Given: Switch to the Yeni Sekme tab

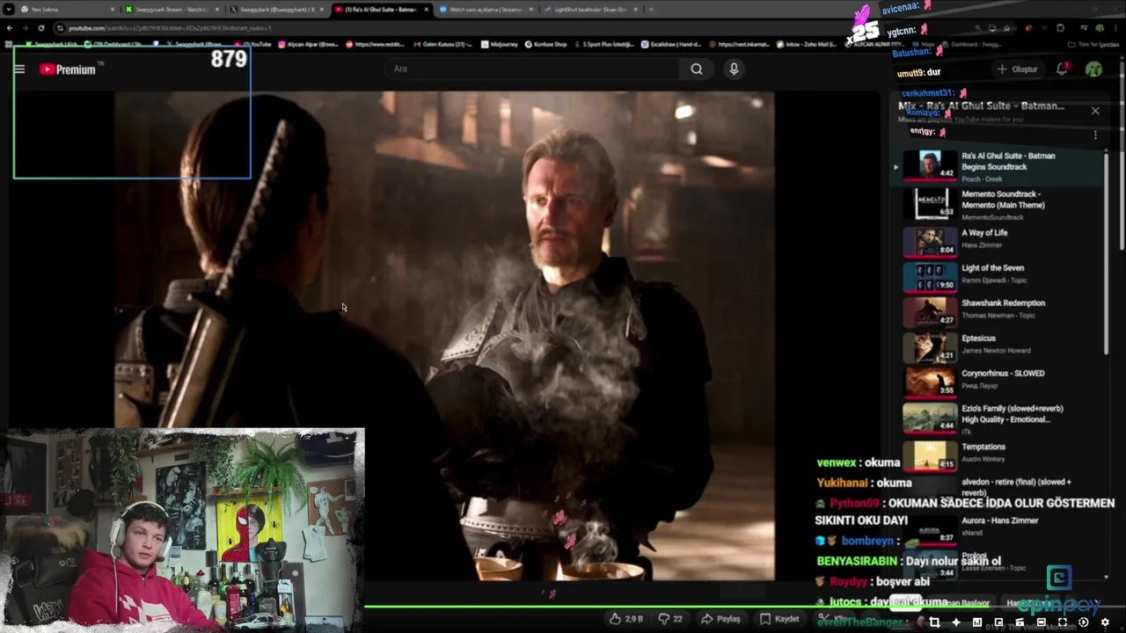Looking at the screenshot, I should click(x=67, y=10).
